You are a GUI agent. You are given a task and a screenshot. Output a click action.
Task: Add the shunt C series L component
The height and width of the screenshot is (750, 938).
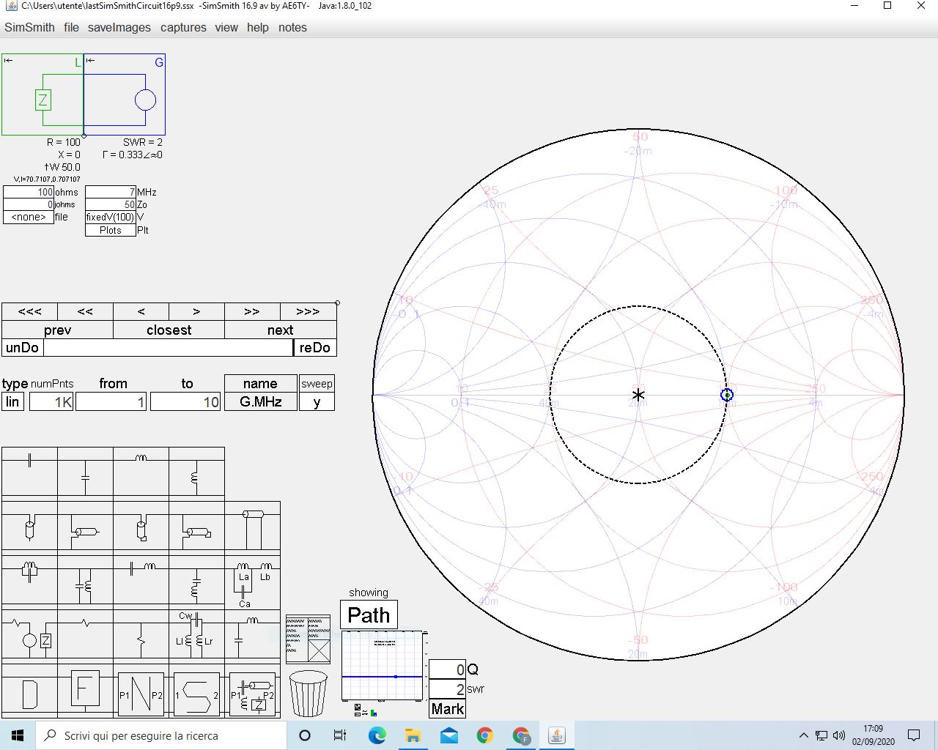tap(253, 636)
